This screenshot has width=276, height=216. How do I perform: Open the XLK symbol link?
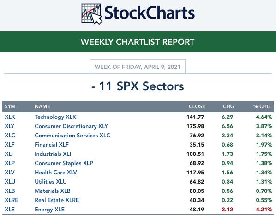pos(10,117)
